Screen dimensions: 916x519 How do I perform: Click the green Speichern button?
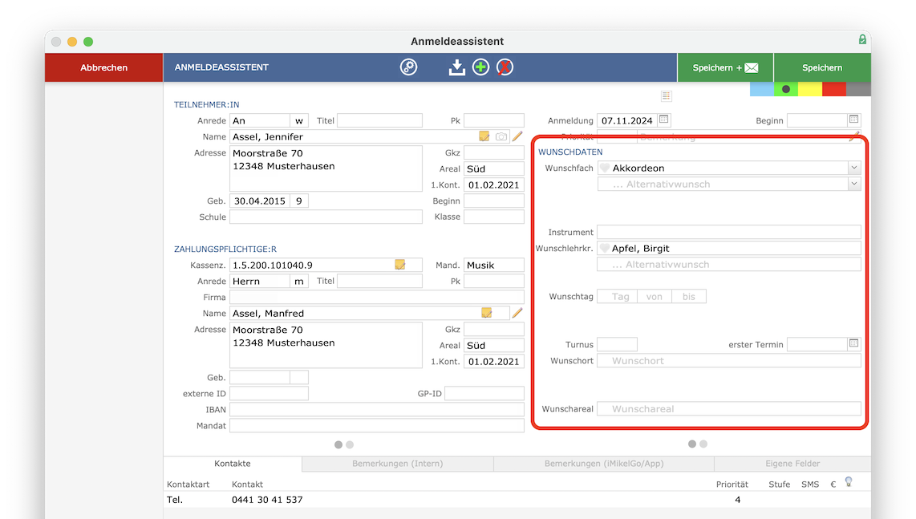click(822, 68)
